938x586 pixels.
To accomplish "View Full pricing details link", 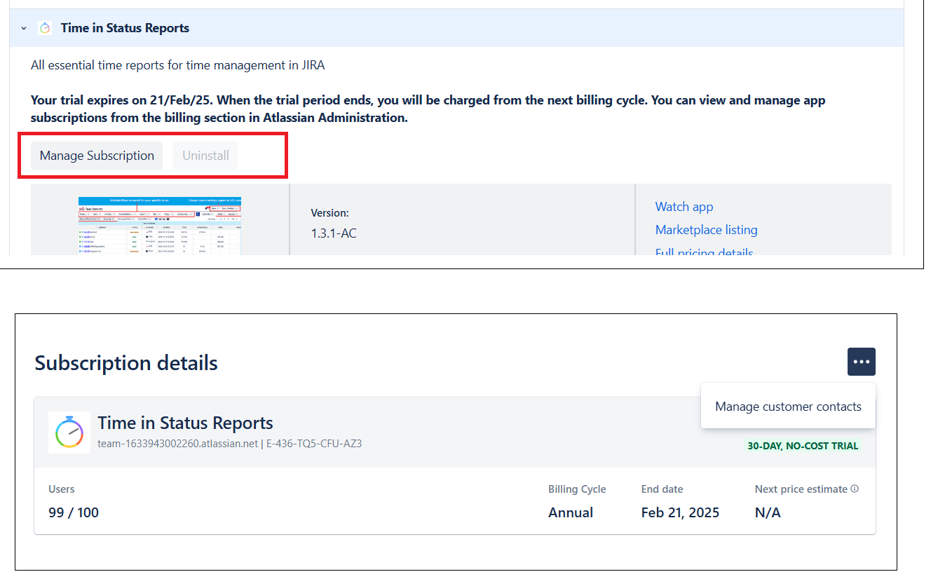I will [704, 251].
